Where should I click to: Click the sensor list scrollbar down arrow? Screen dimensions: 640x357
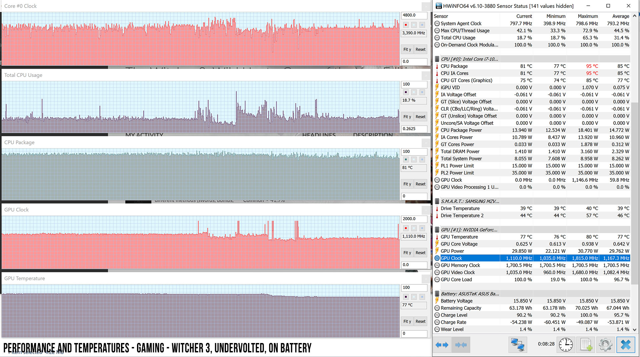coord(635,330)
